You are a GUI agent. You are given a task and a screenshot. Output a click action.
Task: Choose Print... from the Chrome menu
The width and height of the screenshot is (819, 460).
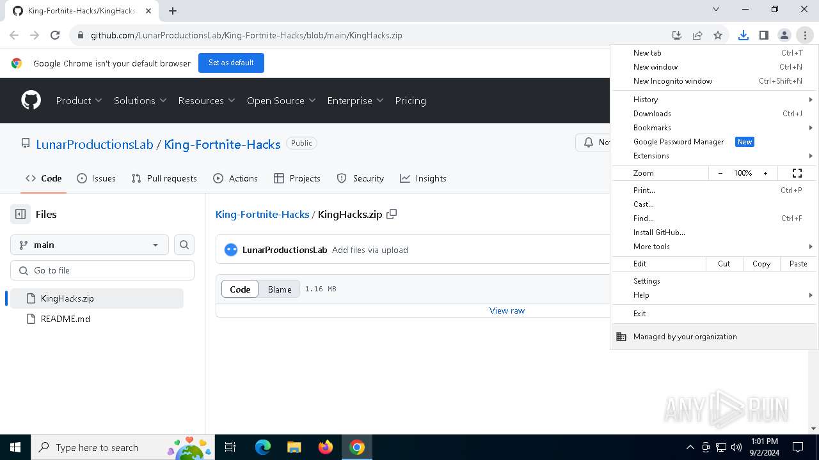pos(715,190)
